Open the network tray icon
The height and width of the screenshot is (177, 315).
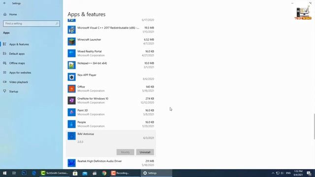(x=278, y=173)
